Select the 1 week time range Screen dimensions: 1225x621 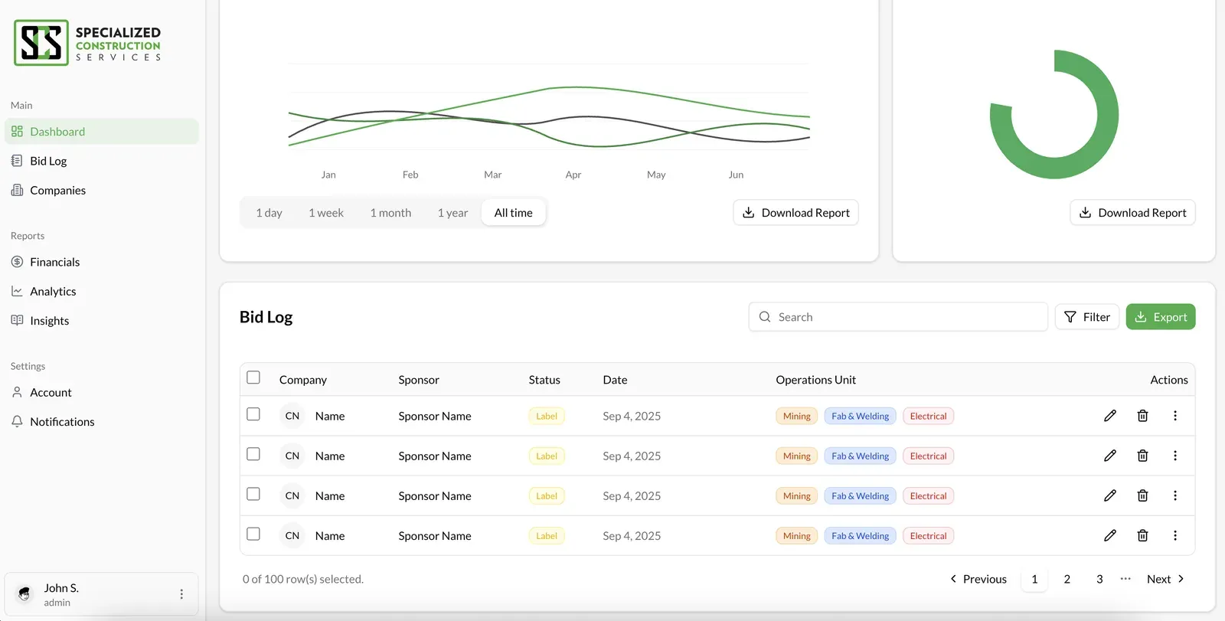(x=326, y=213)
